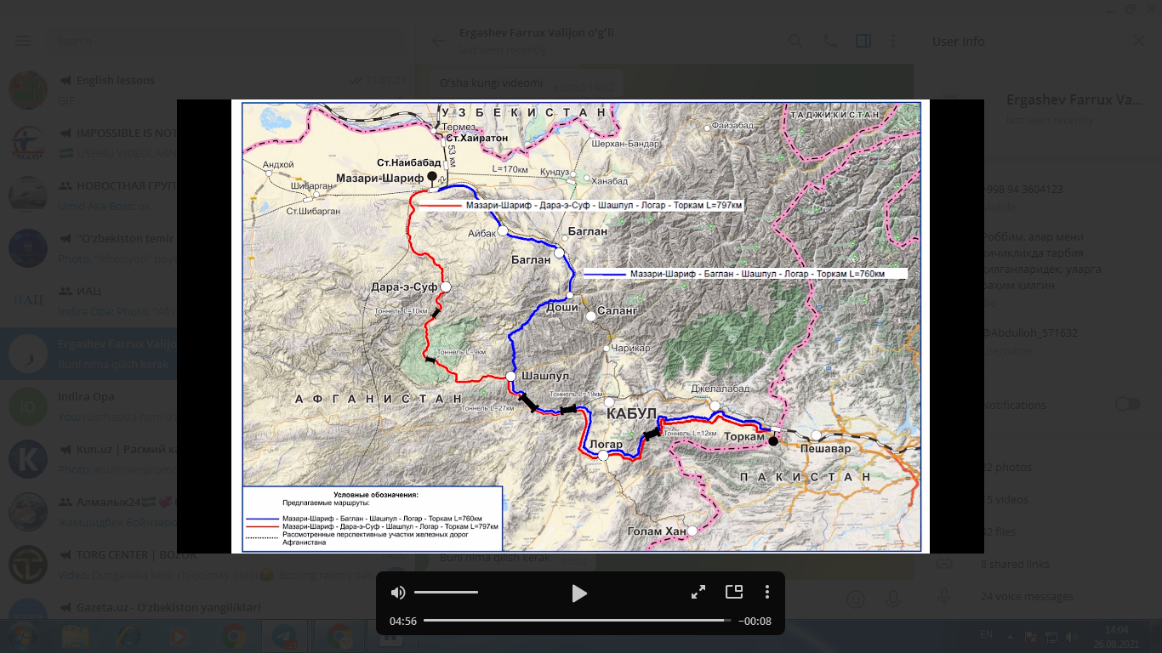The image size is (1162, 653).
Task: Mute the video with the speaker icon
Action: coord(398,593)
